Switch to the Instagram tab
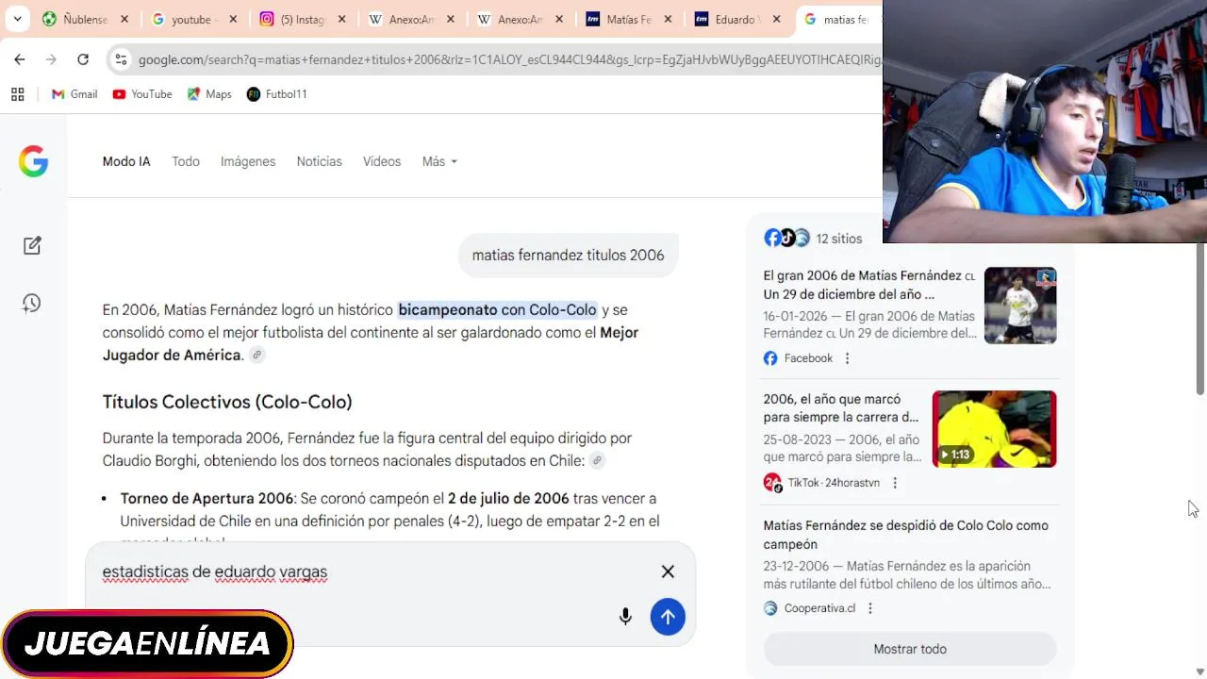Screen dimensions: 1207x679 tap(292, 19)
